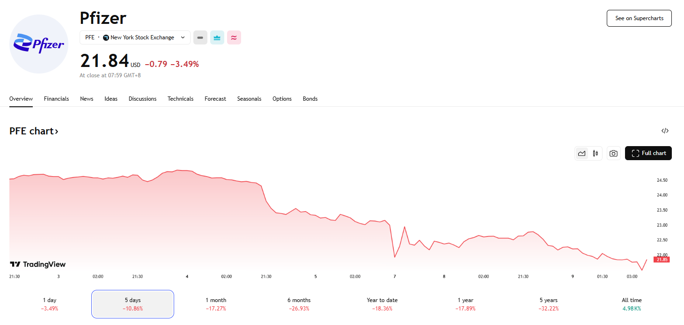This screenshot has height=325, width=684.
Task: Select the 5 years time range
Action: [548, 304]
